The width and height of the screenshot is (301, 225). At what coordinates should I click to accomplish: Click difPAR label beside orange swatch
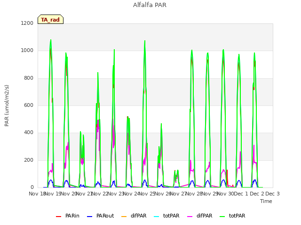click(138, 216)
